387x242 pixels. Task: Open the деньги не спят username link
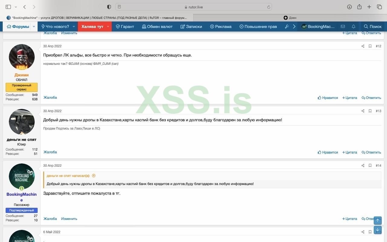coord(21,139)
